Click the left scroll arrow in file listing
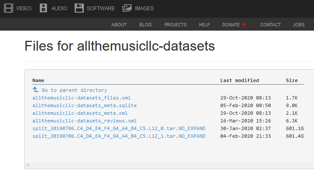Screen dimensions: 314x190 click(x=28, y=165)
